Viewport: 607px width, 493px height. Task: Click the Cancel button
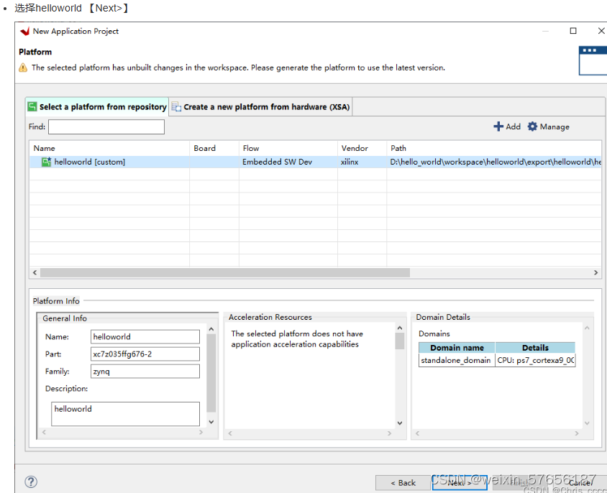pos(580,482)
